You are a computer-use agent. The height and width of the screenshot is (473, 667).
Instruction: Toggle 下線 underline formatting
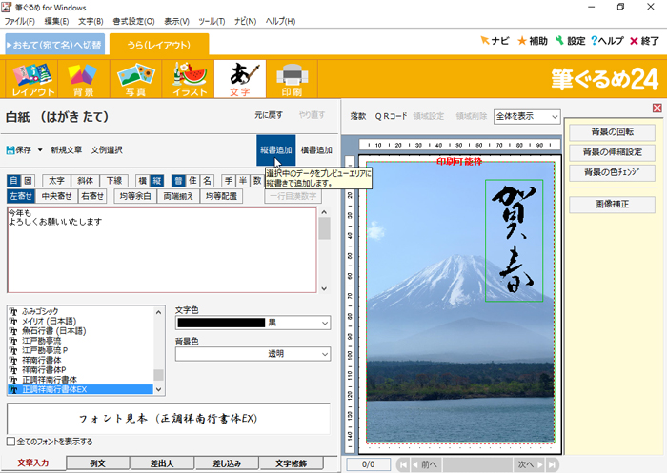click(114, 180)
